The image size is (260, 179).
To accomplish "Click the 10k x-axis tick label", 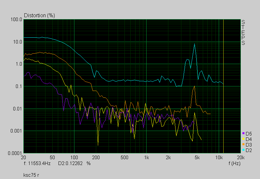I will coord(219,158).
